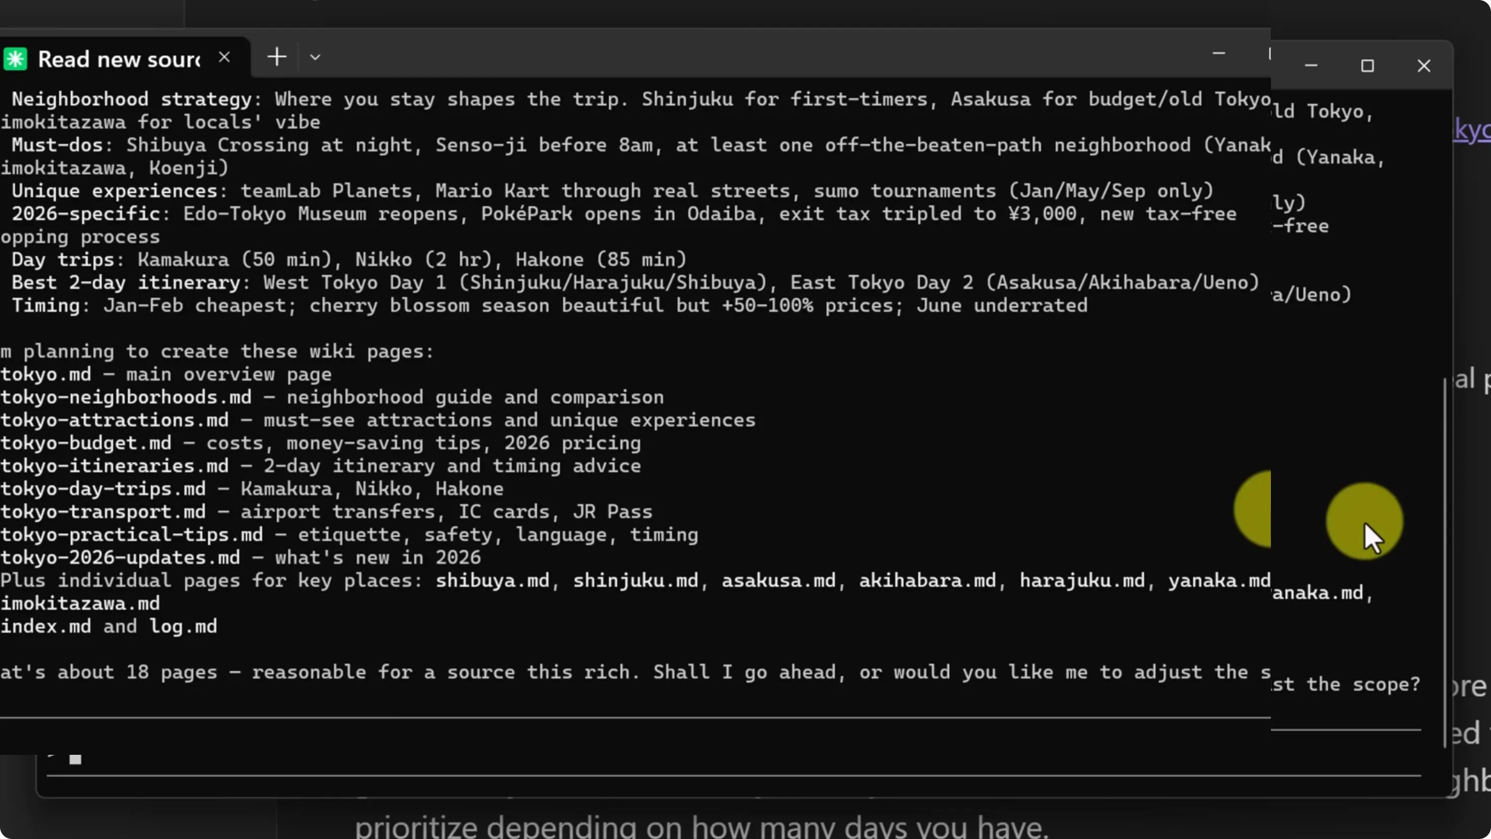1491x839 pixels.
Task: Click the green asterisk icon on the tab
Action: click(15, 59)
